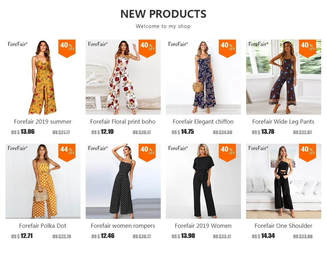Open the orange polka dot jumpsuit image
This screenshot has height=253, width=327.
(x=43, y=181)
